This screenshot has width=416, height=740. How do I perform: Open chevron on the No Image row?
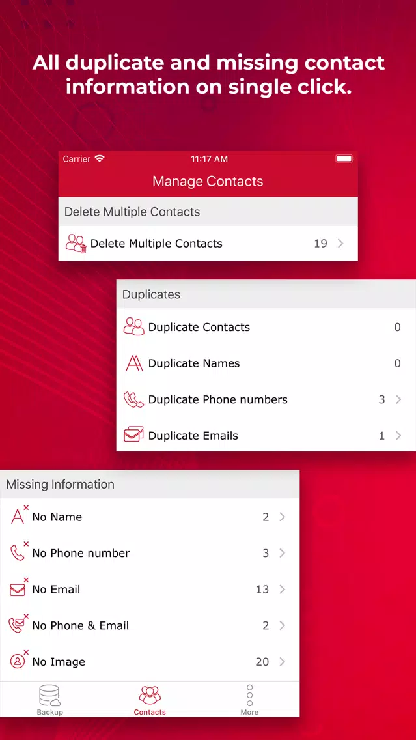pyautogui.click(x=283, y=662)
